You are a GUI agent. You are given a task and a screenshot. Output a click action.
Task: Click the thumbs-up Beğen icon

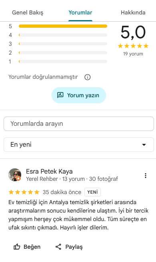point(17,247)
